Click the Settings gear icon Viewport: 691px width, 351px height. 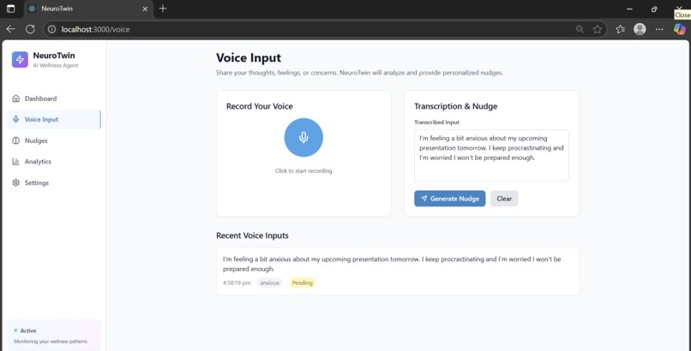pos(16,182)
